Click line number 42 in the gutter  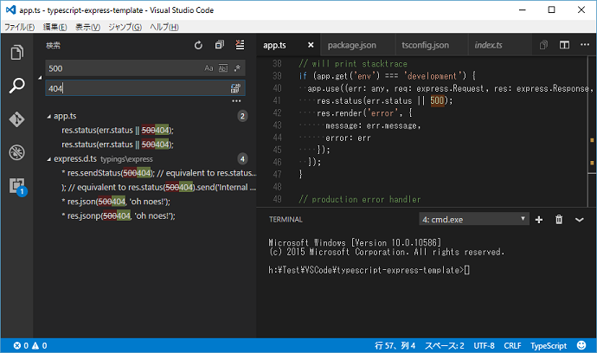coord(277,113)
